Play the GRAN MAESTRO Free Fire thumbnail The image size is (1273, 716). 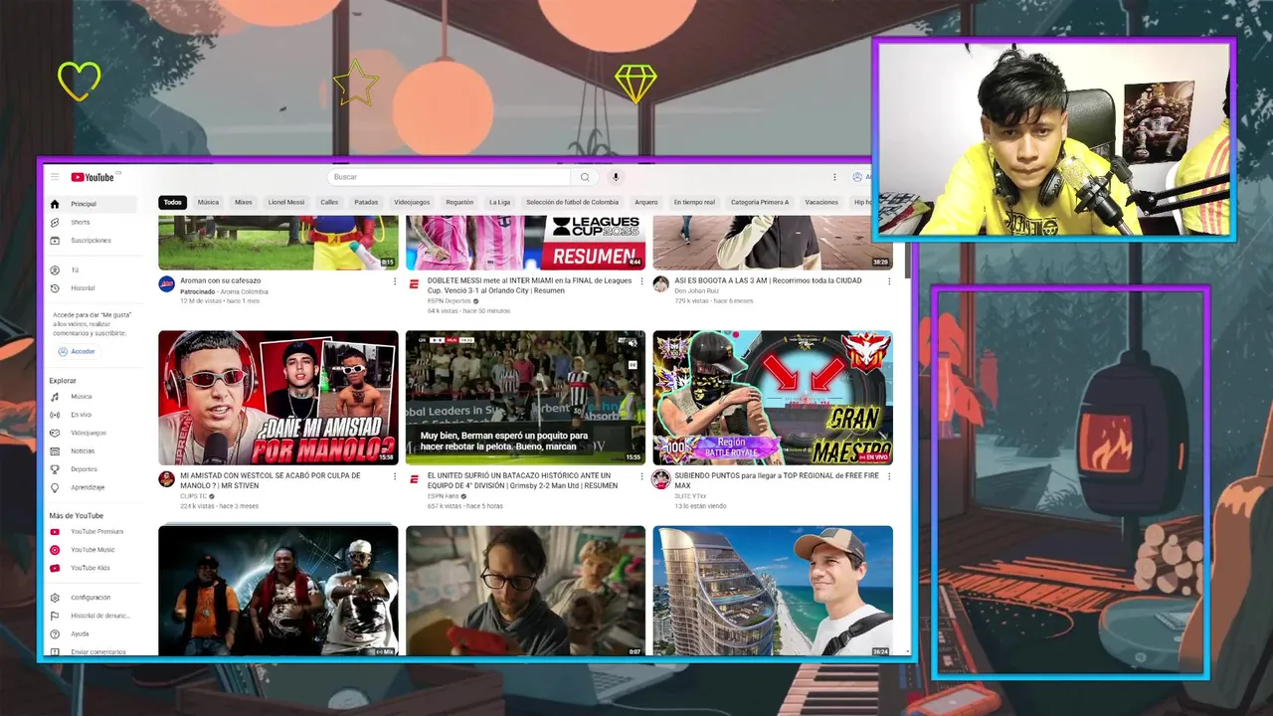(x=773, y=398)
